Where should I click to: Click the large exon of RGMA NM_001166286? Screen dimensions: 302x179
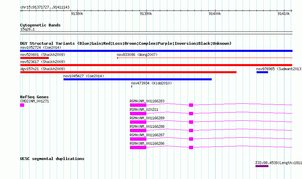tap(138, 147)
